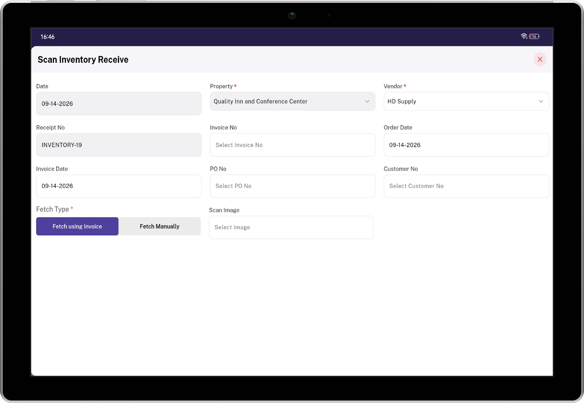Click the Invoice Date label
The height and width of the screenshot is (403, 584).
click(x=52, y=169)
